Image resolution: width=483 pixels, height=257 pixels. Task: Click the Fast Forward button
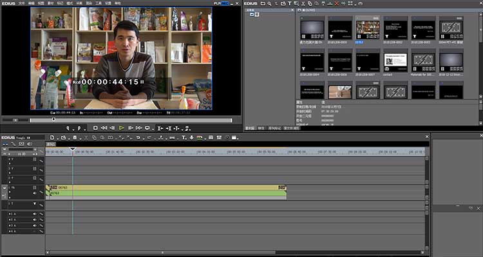point(139,128)
